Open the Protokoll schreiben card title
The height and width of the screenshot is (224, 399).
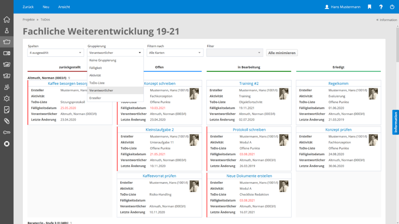click(249, 130)
